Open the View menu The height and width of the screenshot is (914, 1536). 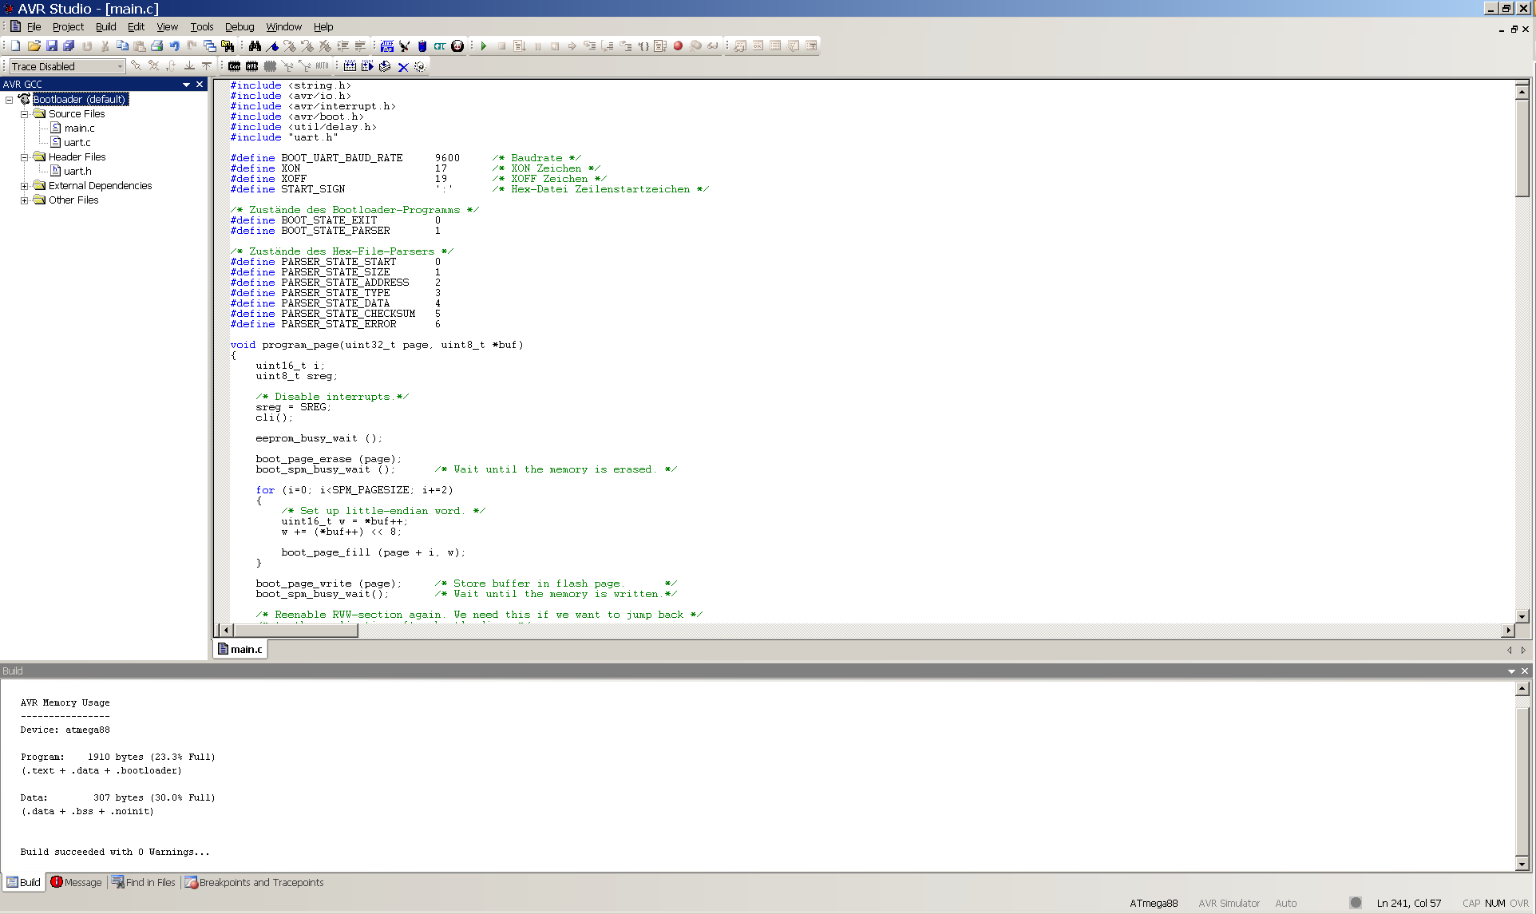coord(167,27)
